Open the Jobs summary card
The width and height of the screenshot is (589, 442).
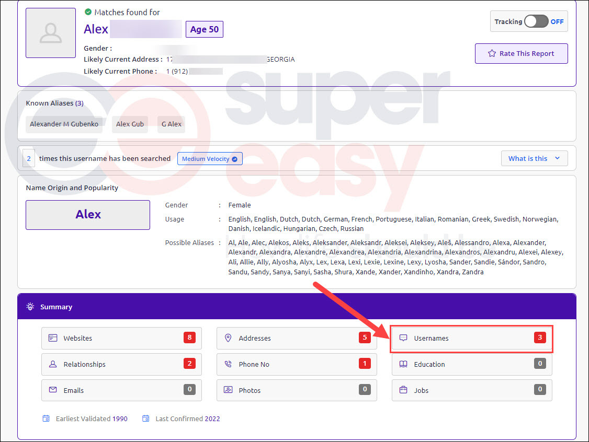pos(472,390)
